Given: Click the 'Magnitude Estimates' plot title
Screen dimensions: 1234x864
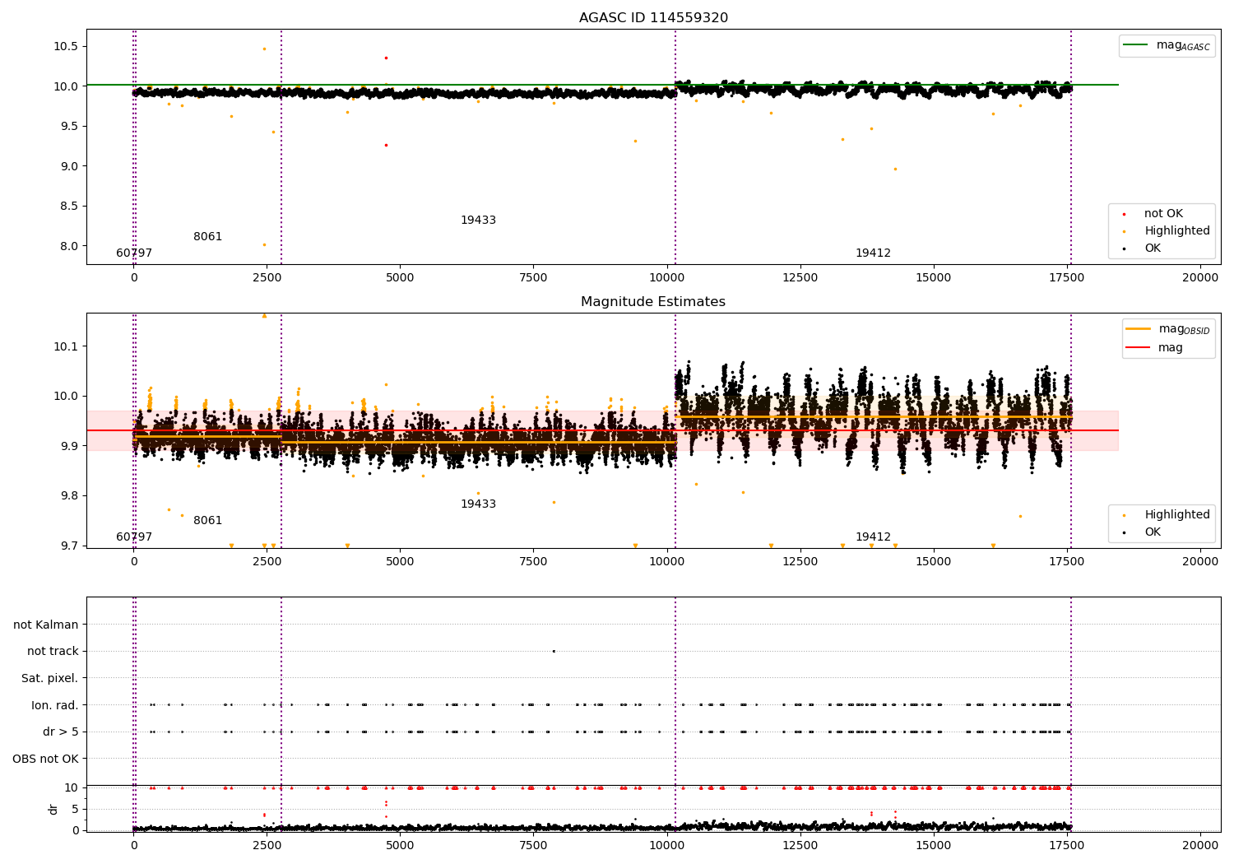Looking at the screenshot, I should (x=653, y=302).
